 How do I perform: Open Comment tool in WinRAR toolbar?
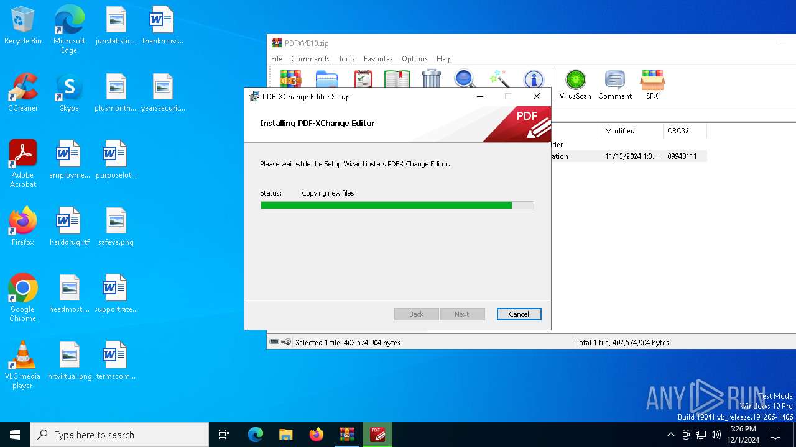[615, 84]
